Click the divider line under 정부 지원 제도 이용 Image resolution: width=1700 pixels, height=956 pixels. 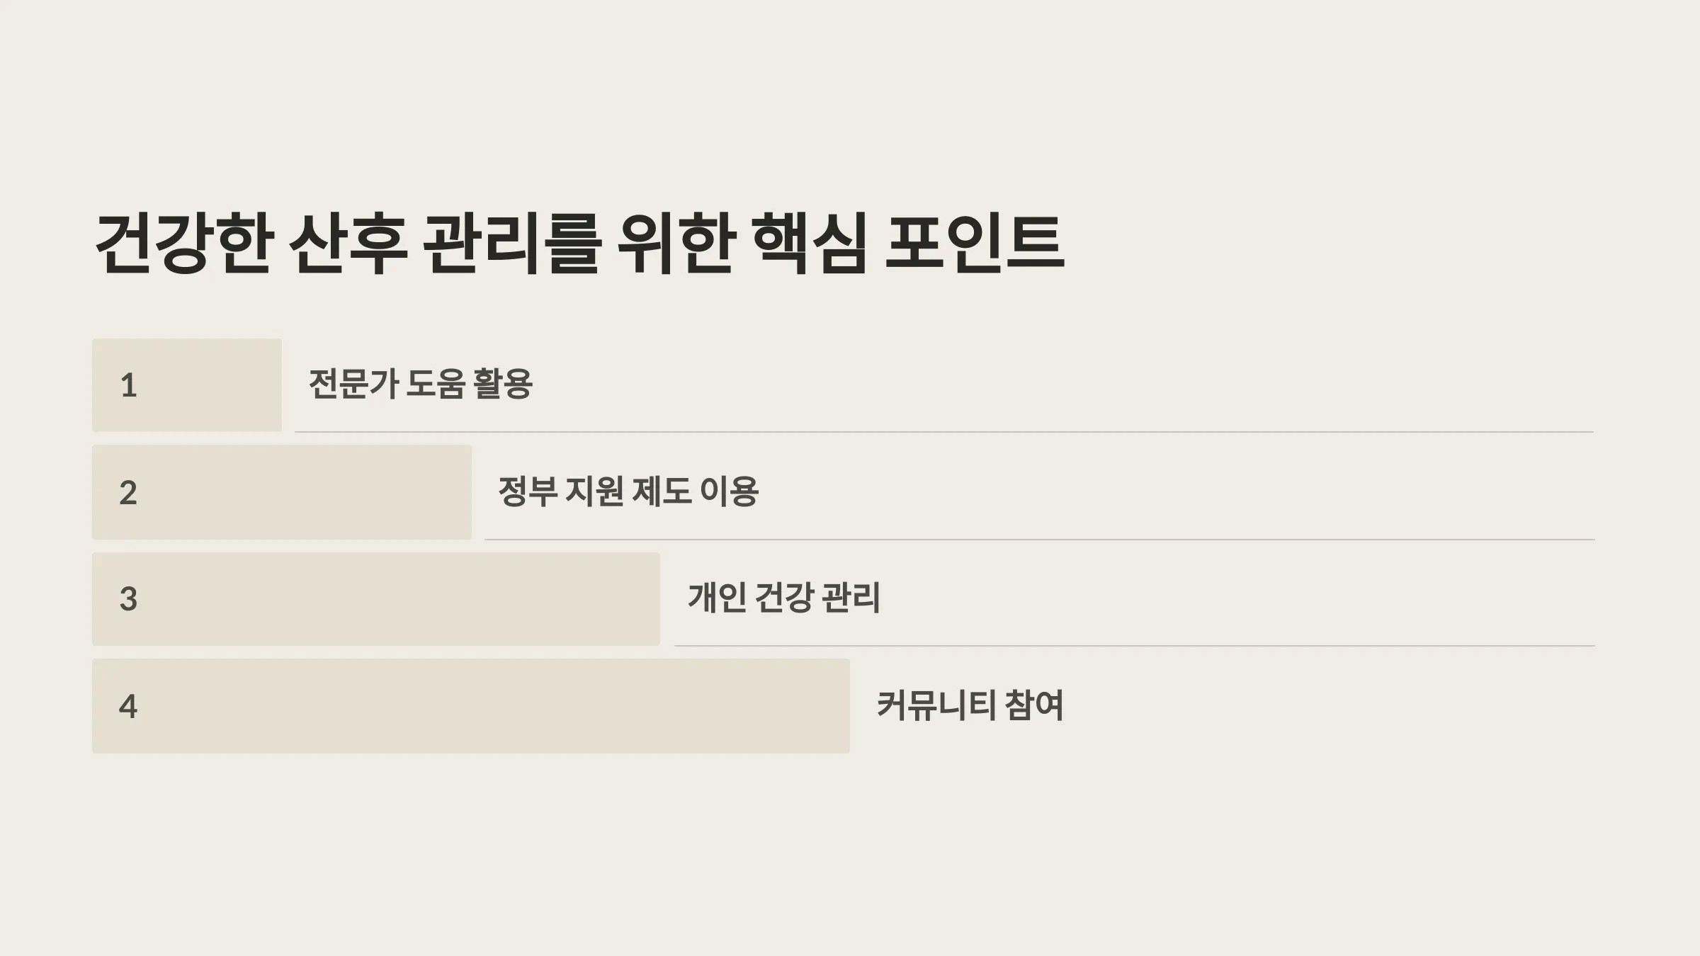click(x=1040, y=540)
